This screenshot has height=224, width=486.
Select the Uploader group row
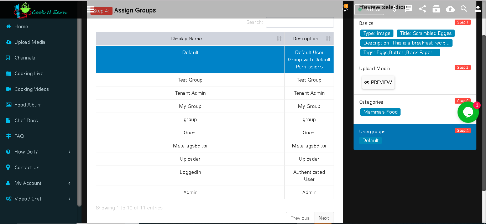click(x=215, y=159)
